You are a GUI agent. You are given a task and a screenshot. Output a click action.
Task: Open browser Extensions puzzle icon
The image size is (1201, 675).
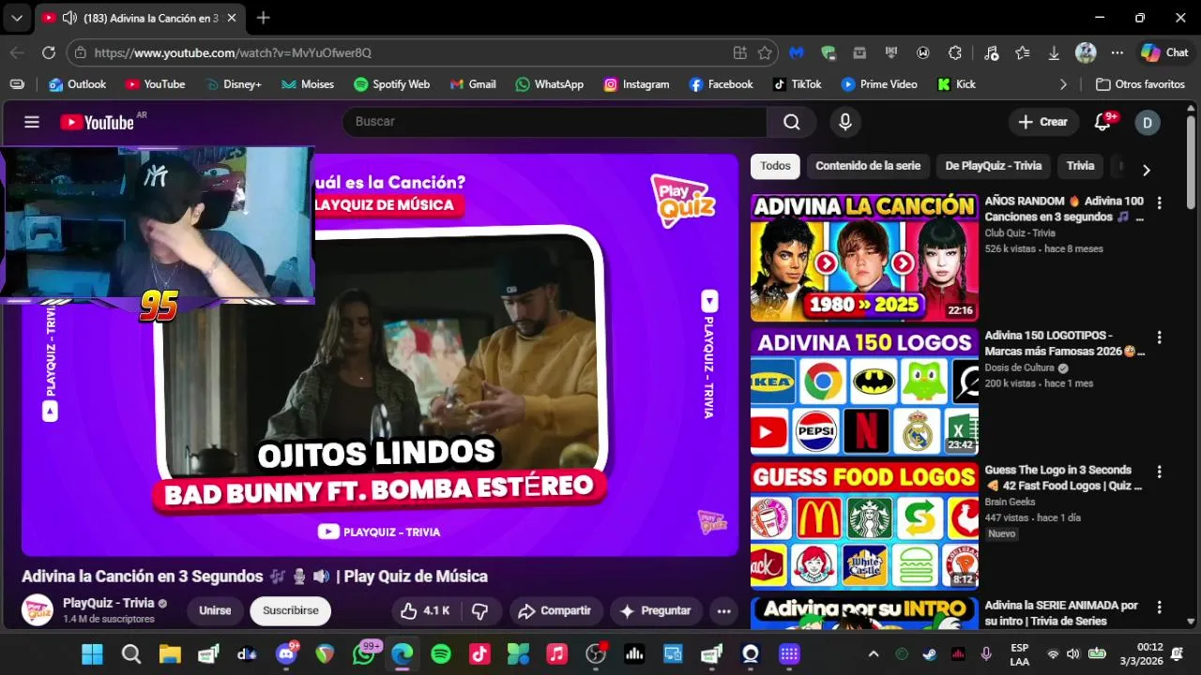coord(955,53)
